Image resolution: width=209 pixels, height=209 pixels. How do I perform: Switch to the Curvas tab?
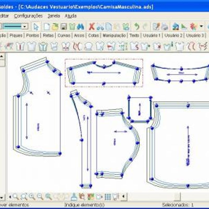(64, 35)
